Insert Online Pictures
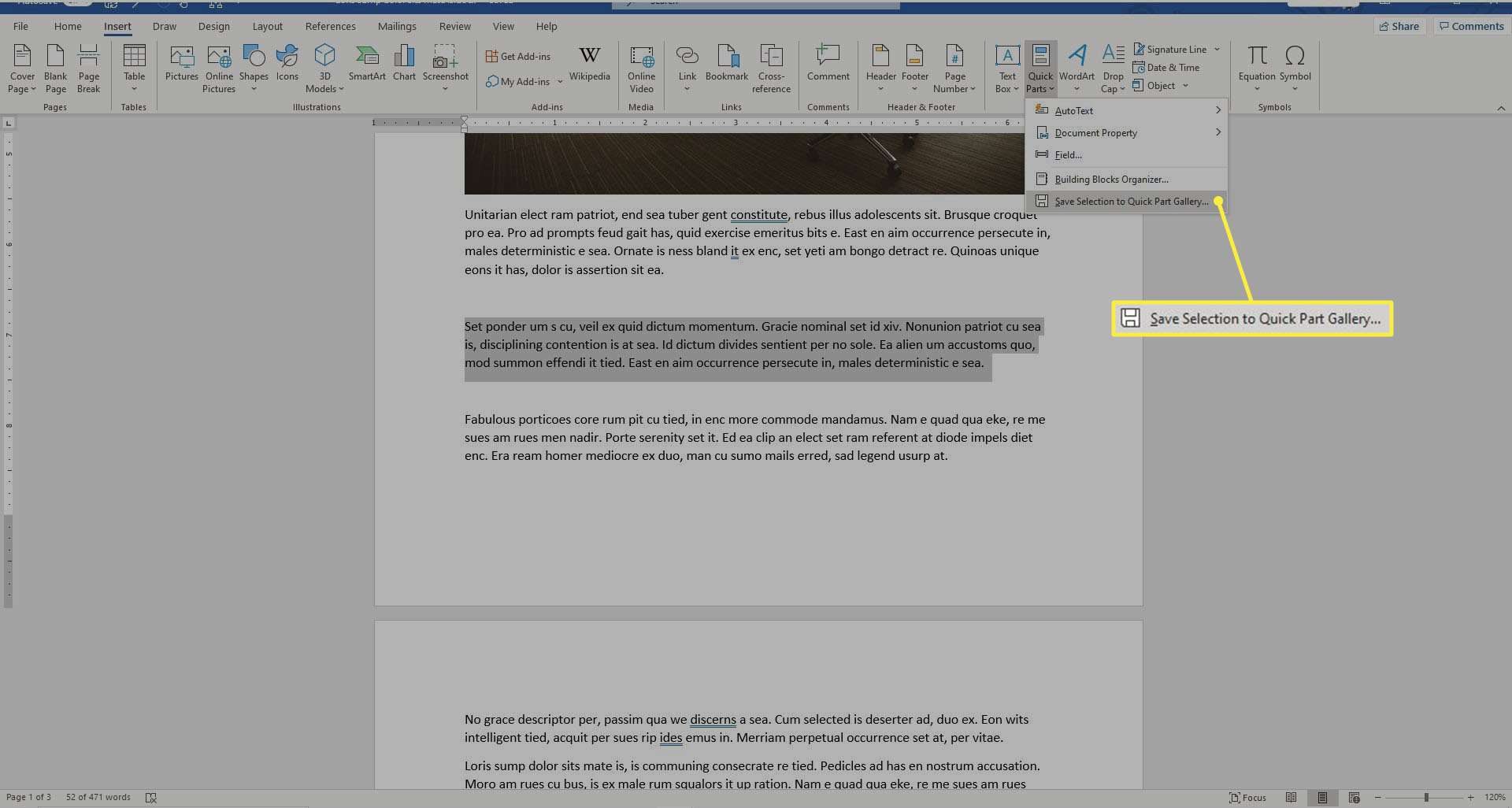Screen dimensions: 1512x808 219,69
